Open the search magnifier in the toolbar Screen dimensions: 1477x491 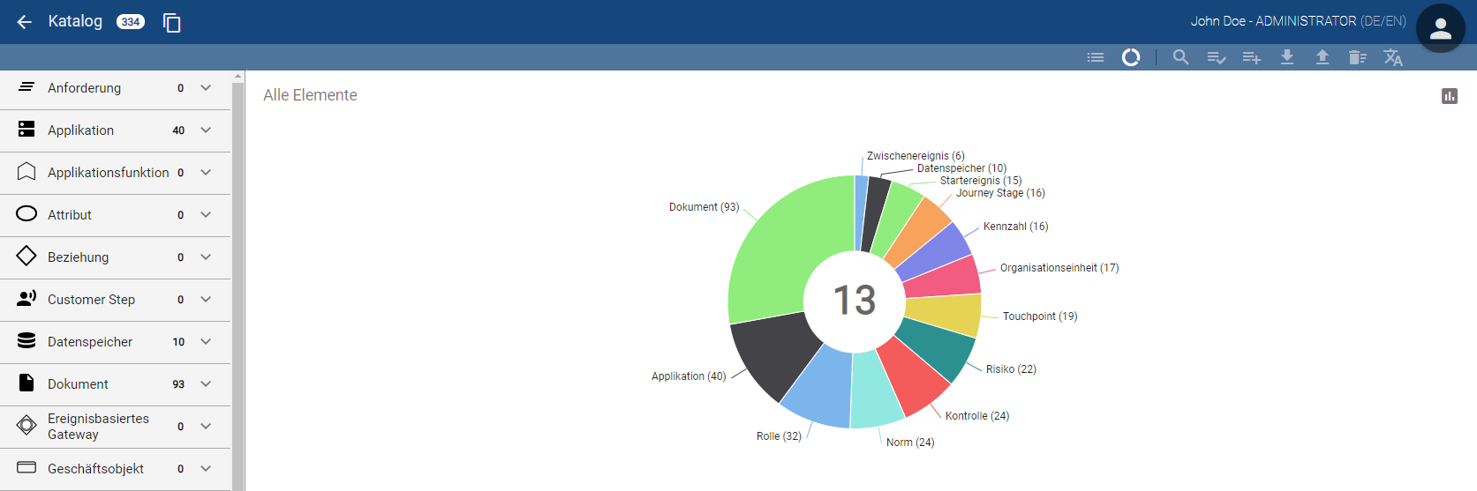click(x=1180, y=57)
